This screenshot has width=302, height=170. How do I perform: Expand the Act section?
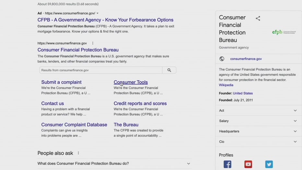coord(295,111)
